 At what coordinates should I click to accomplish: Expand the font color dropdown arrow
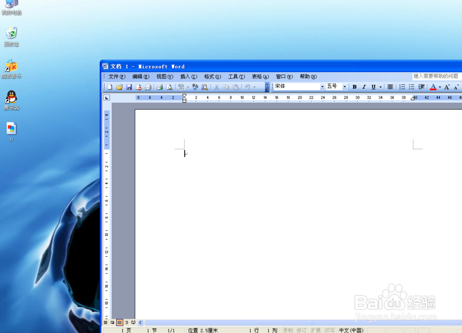[440, 87]
